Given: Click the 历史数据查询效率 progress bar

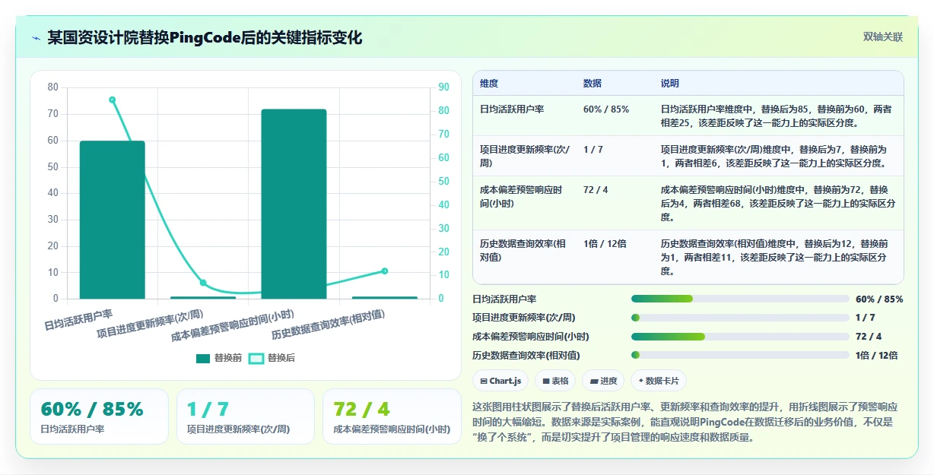Looking at the screenshot, I should pos(740,355).
